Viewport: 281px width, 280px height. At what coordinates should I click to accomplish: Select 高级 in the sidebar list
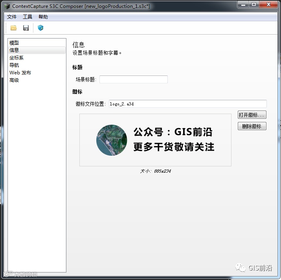coord(37,80)
